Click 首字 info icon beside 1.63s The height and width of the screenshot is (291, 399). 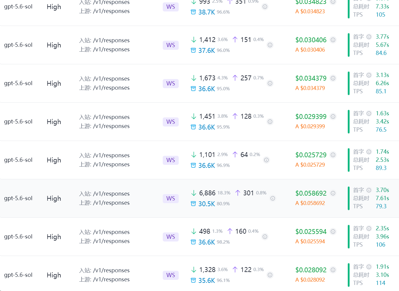pos(369,114)
